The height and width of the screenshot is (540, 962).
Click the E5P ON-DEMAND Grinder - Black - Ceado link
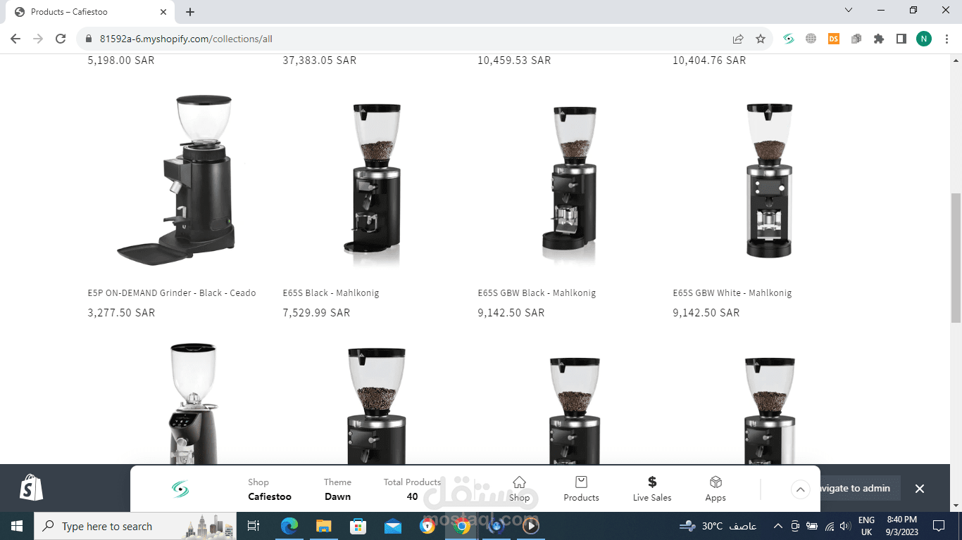tap(172, 292)
